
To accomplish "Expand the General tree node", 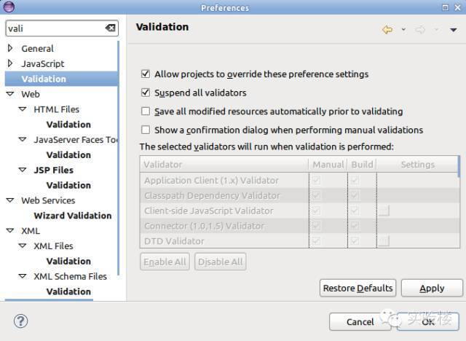I will click(x=10, y=48).
